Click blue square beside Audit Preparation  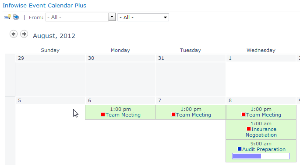click(x=240, y=149)
